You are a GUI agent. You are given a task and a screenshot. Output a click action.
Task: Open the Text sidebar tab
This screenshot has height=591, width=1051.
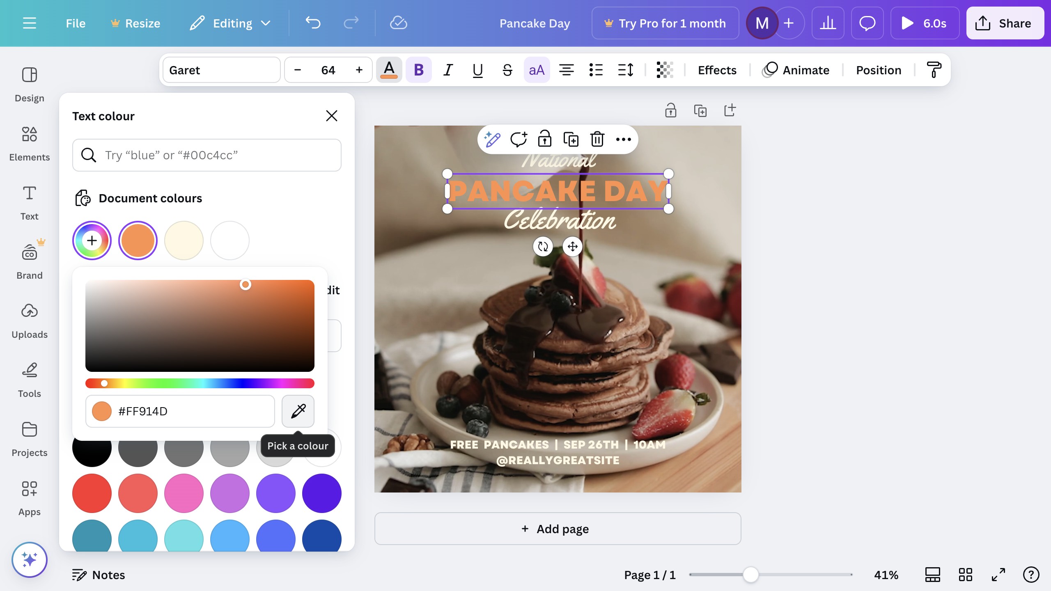click(30, 203)
